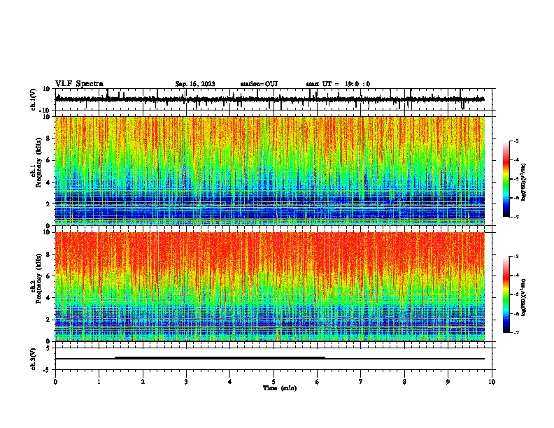
Task: Click inside the ch.2 spectrogram panel
Action: [269, 287]
